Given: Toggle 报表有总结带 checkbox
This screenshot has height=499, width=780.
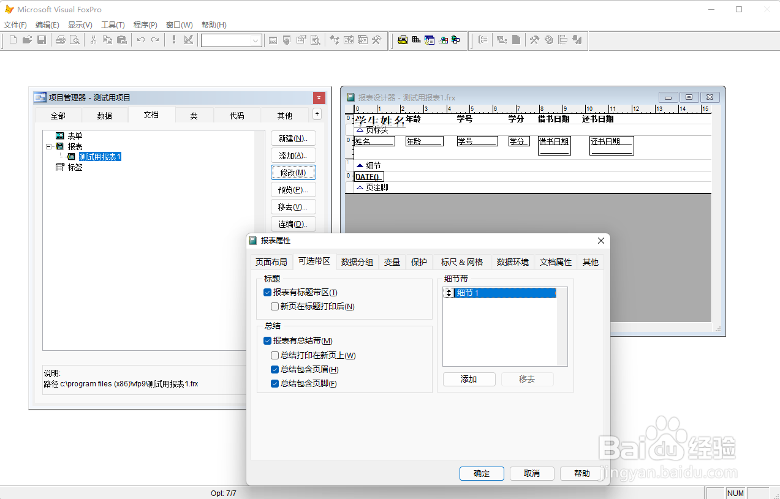Looking at the screenshot, I should pos(267,341).
